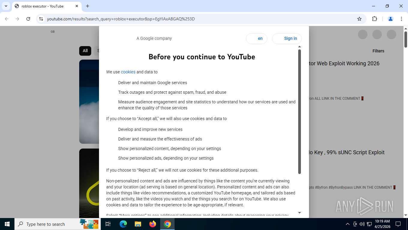This screenshot has width=408, height=230.
Task: Click 'Before you continue to YouTube' heading
Action: coord(202,57)
